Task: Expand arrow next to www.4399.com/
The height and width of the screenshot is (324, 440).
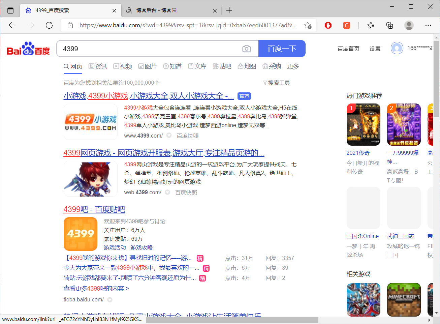Action: tap(169, 136)
